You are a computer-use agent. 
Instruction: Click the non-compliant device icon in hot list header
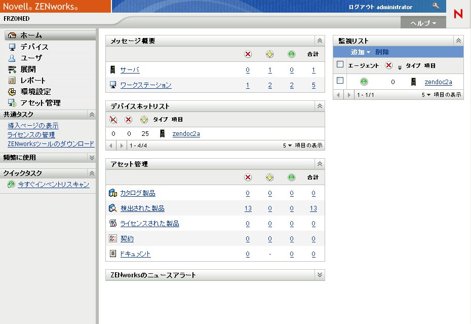(x=113, y=120)
